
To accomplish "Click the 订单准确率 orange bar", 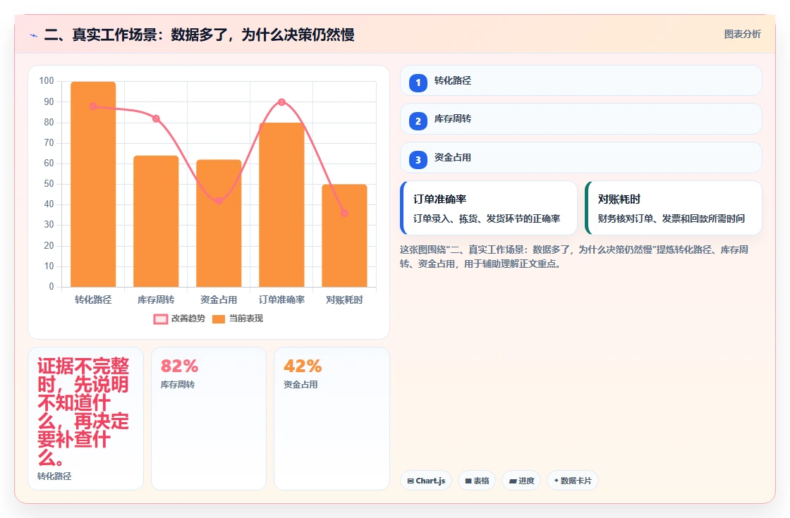I will pyautogui.click(x=281, y=205).
